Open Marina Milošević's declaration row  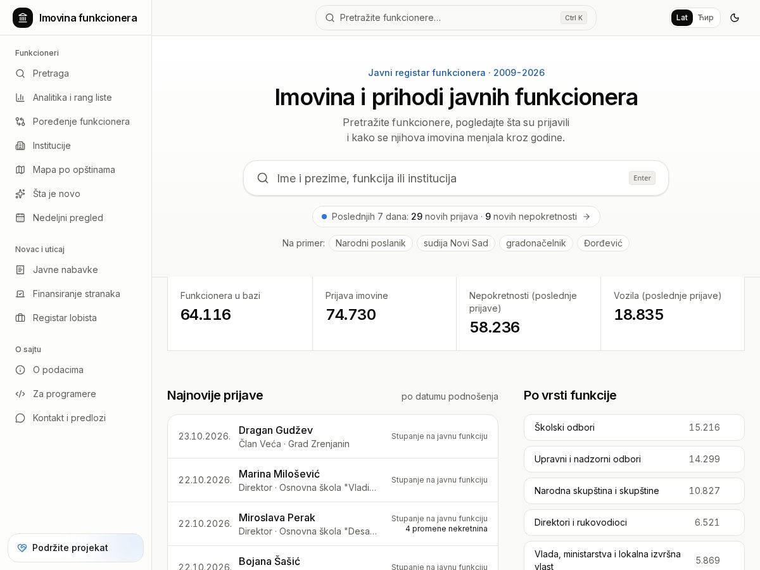[333, 480]
